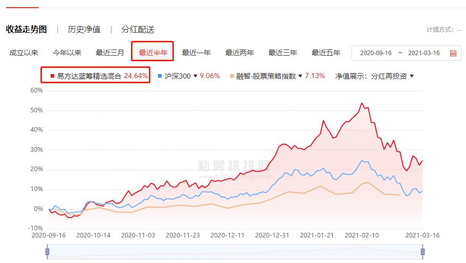
Task: Click 计提方式 label at top right
Action: pyautogui.click(x=440, y=30)
